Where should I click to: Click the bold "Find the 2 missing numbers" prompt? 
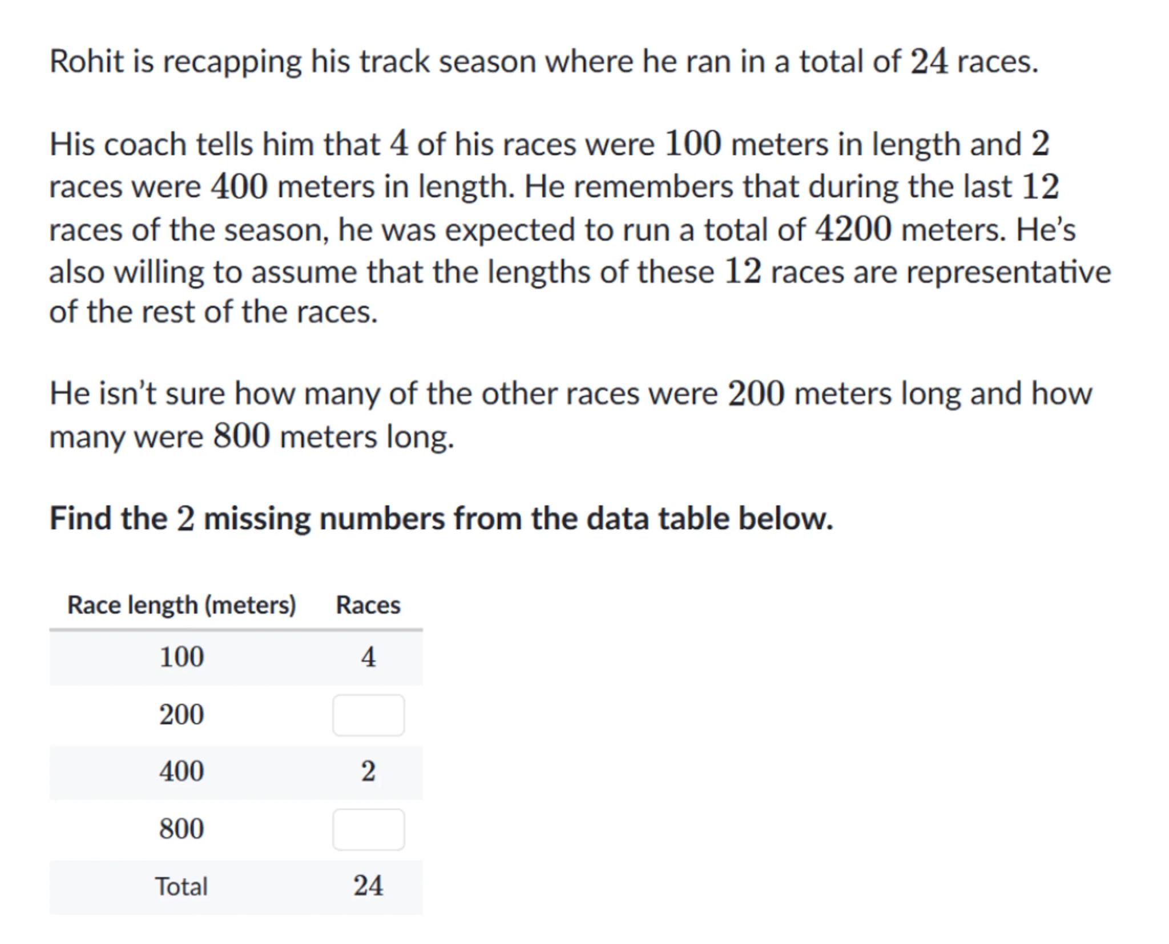(x=441, y=518)
